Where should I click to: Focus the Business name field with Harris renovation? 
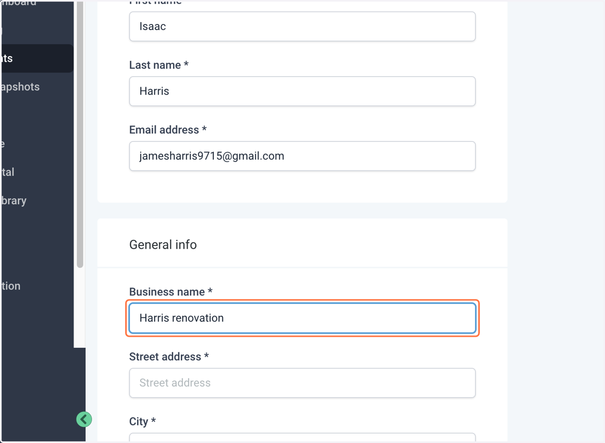pos(302,318)
